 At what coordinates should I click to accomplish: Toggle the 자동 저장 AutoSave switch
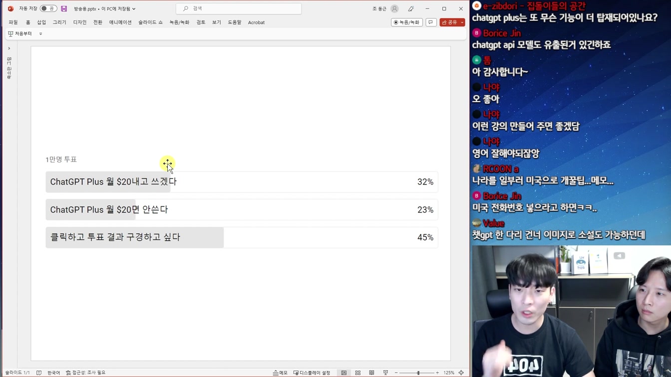pyautogui.click(x=48, y=8)
